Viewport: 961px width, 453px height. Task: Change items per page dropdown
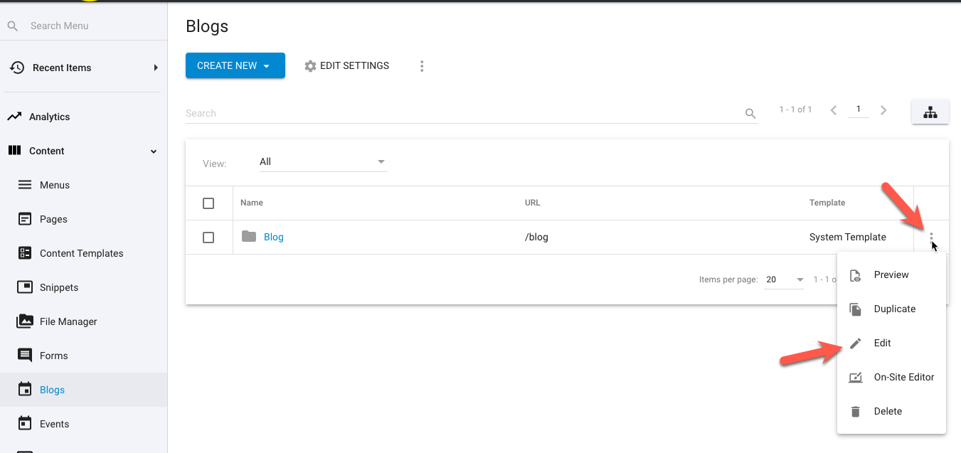(x=784, y=279)
